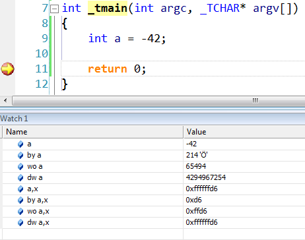This screenshot has width=305, height=240.
Task: Click the variable icon next to 'dw a'
Action: pos(20,178)
